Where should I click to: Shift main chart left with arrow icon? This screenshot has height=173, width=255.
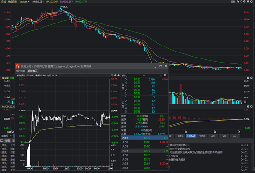(x=244, y=2)
